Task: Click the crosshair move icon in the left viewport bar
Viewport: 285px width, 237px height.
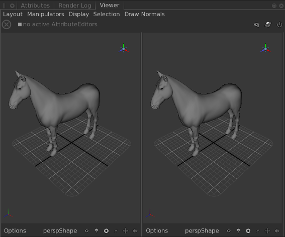Action: 126,231
